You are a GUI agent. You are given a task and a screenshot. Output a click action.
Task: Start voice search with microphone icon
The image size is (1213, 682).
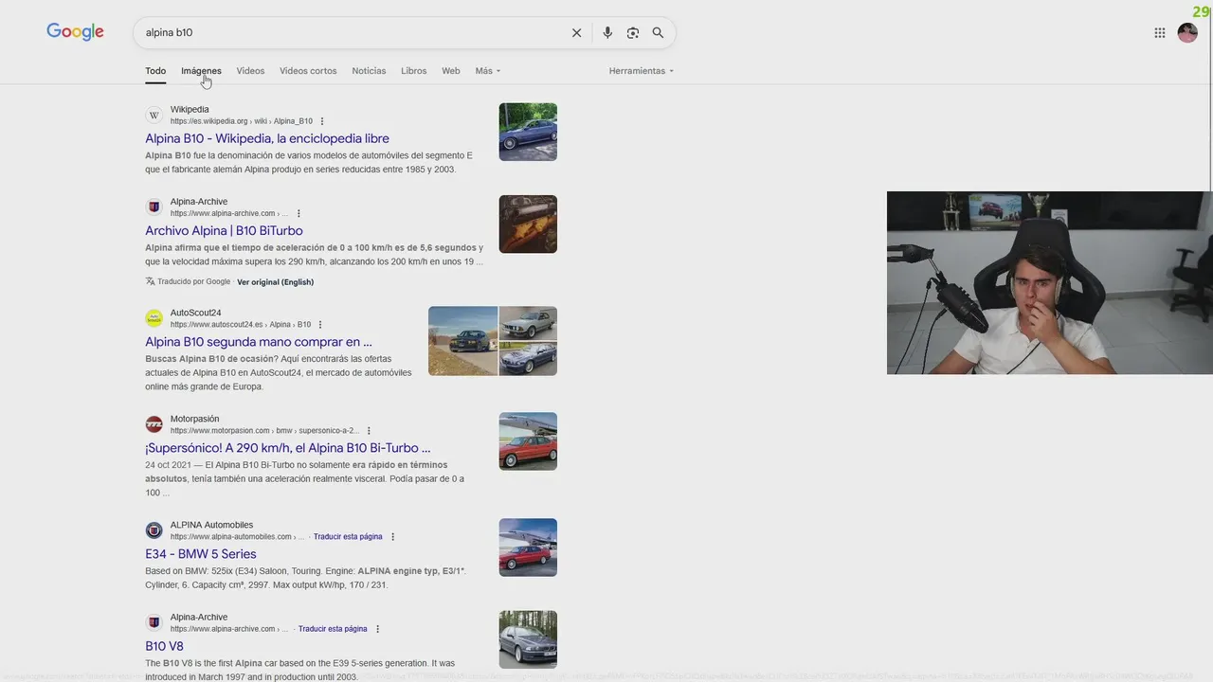pyautogui.click(x=607, y=33)
